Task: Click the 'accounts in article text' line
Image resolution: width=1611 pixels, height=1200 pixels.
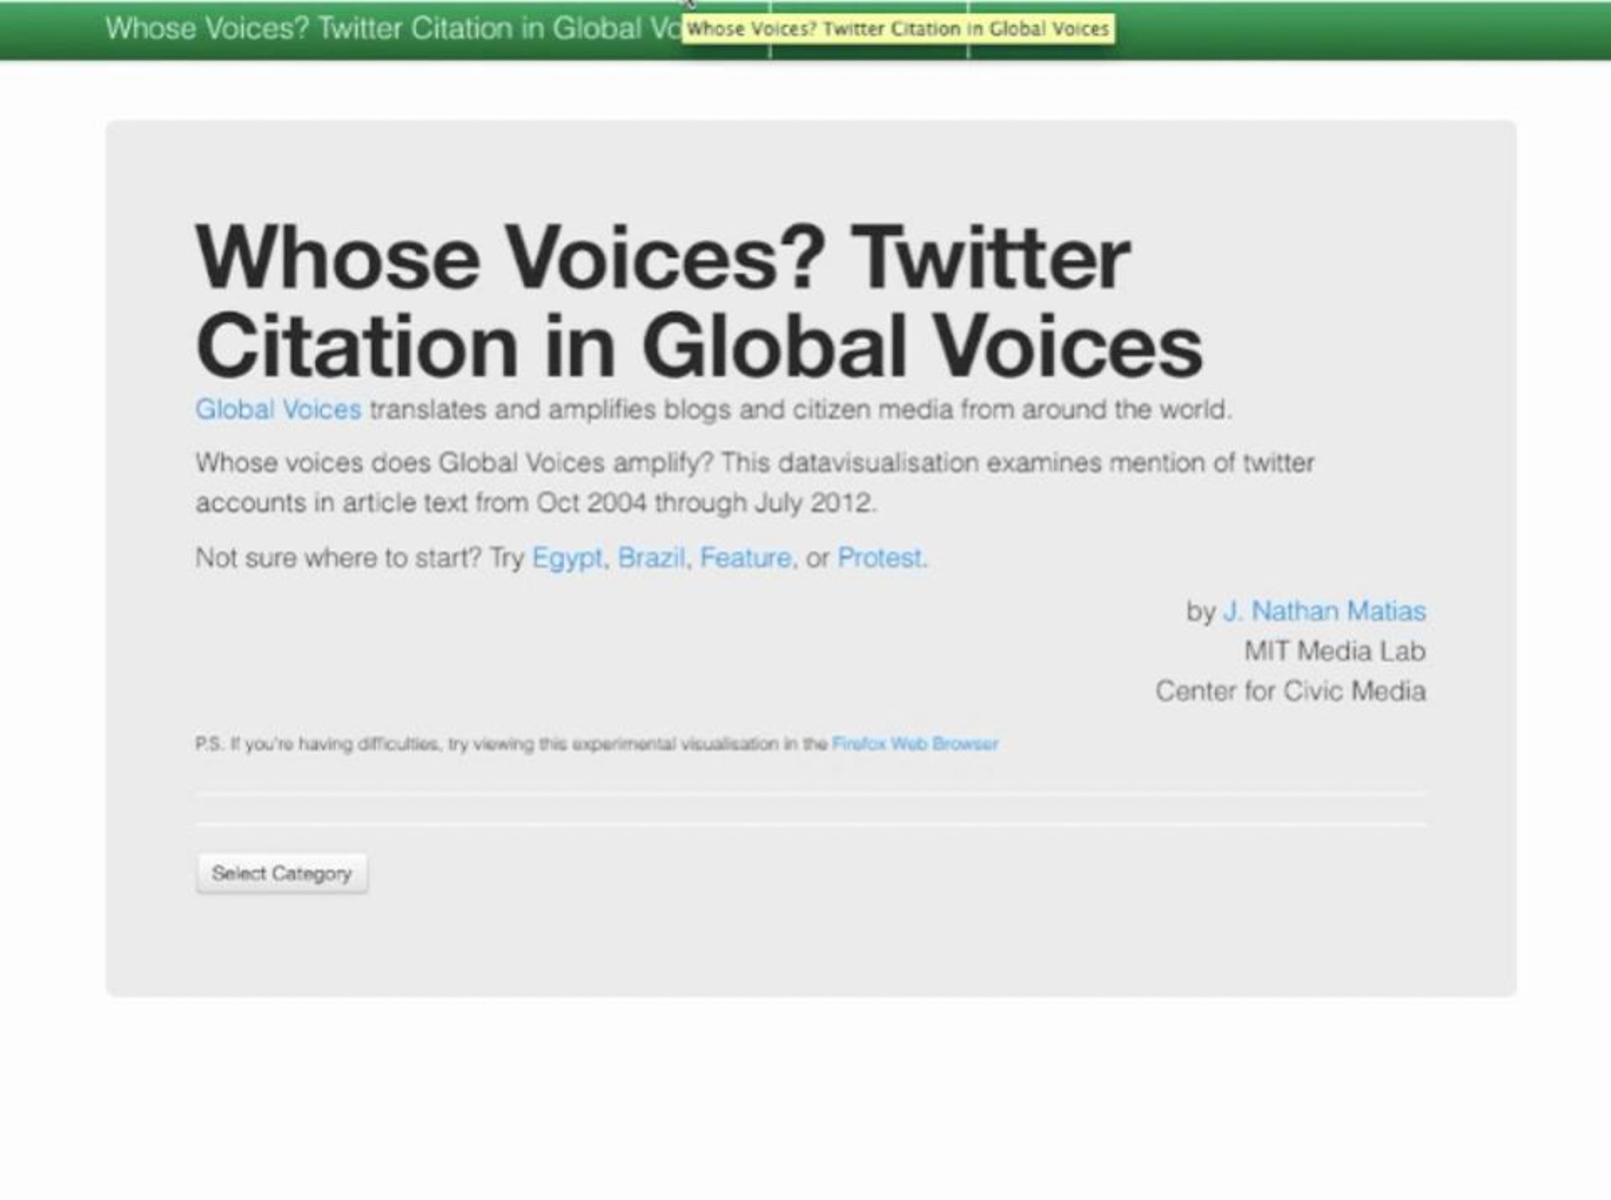Action: (536, 503)
